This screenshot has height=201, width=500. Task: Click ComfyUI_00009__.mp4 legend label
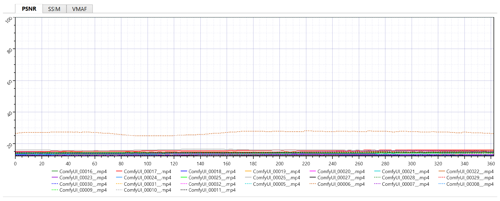point(83,190)
